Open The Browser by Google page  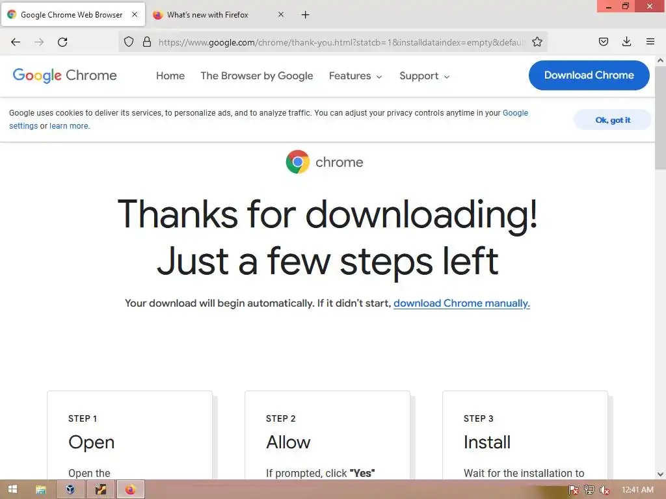click(257, 76)
